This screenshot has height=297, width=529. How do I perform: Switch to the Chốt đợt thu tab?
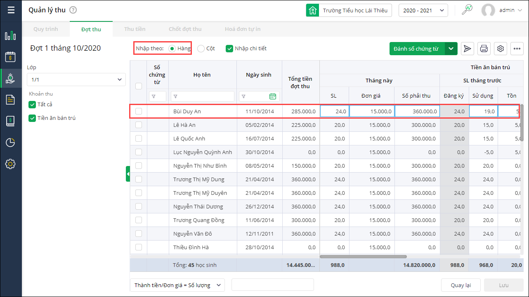coord(185,29)
